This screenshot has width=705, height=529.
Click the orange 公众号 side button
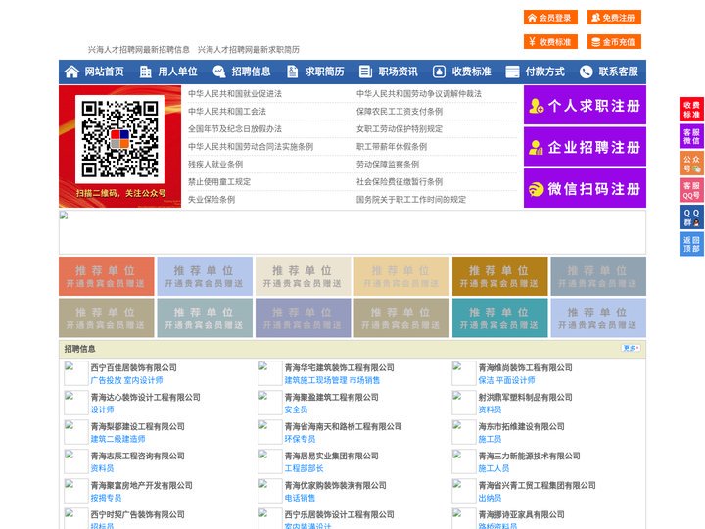tap(691, 163)
